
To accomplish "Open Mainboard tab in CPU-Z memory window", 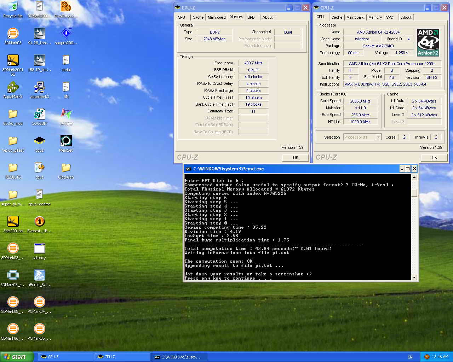I will click(217, 17).
